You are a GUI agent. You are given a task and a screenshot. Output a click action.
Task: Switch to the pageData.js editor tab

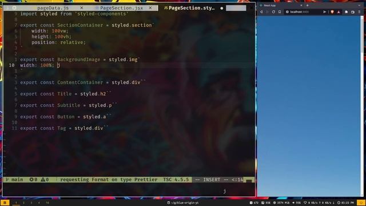click(53, 8)
